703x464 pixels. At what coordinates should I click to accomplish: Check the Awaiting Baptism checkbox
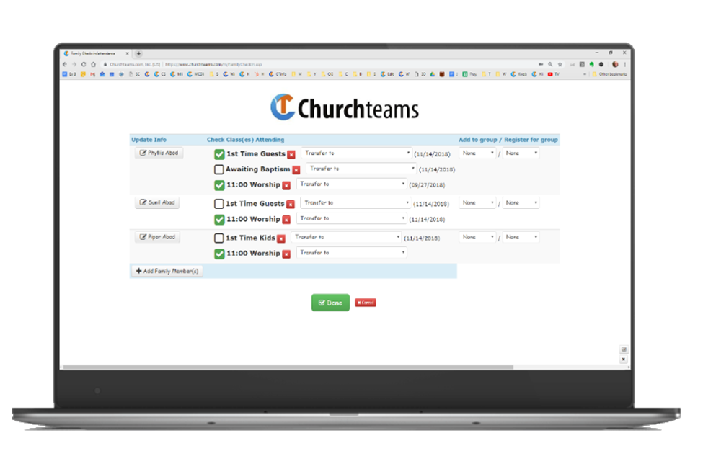tap(218, 170)
